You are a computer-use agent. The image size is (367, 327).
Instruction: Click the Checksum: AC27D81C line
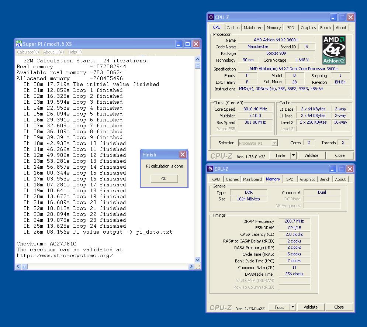tap(46, 244)
